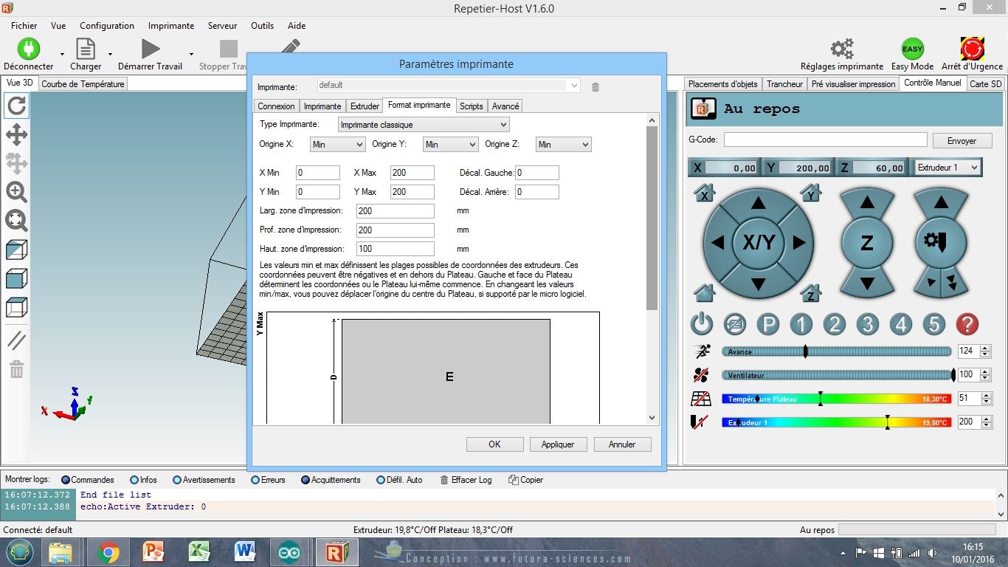
Task: Expand the Déconnecter dropdown arrow
Action: point(62,54)
